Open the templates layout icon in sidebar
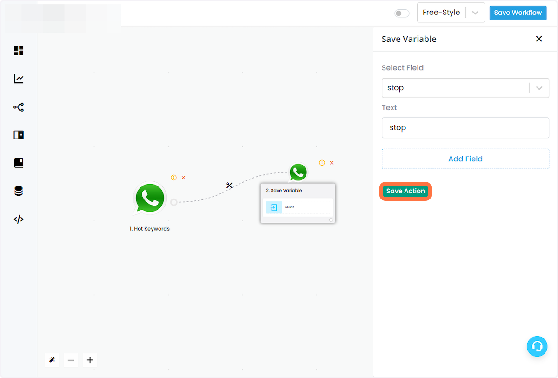The image size is (558, 378). pos(19,135)
